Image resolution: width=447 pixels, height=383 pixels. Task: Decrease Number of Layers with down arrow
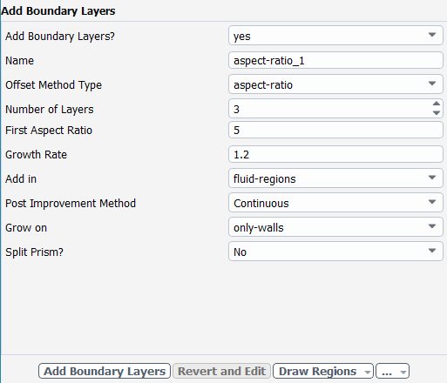tap(437, 113)
